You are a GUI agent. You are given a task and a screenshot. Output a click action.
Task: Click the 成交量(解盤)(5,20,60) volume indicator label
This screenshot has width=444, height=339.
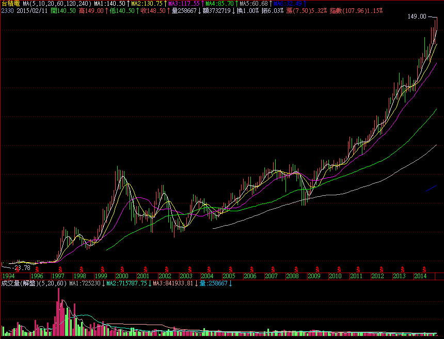pyautogui.click(x=34, y=283)
